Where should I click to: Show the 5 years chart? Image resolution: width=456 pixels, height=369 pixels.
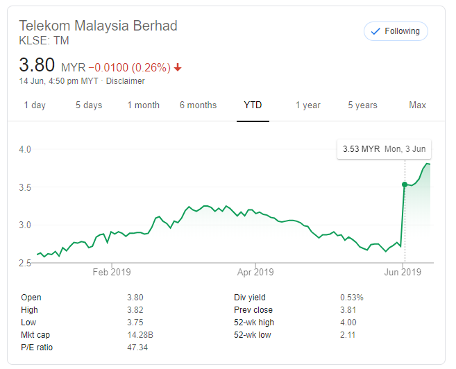click(x=362, y=105)
